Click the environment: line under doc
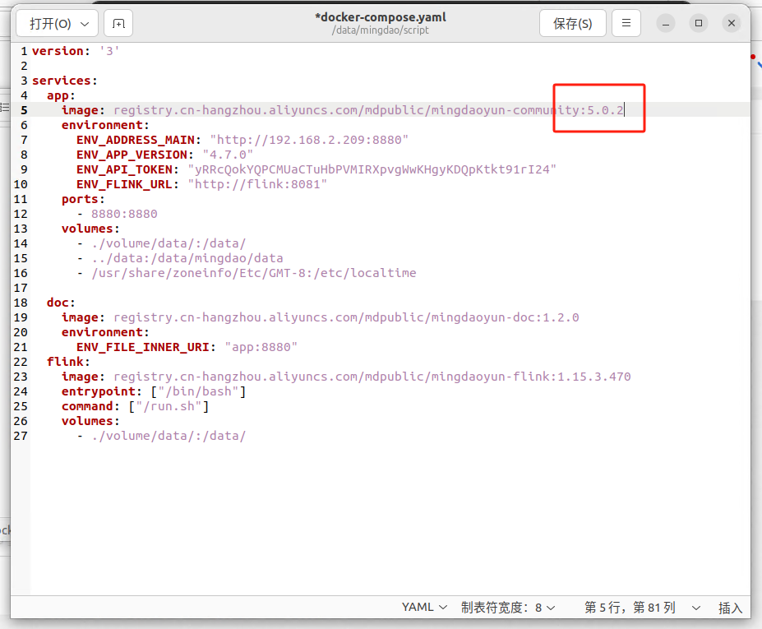The height and width of the screenshot is (629, 762). tap(105, 332)
